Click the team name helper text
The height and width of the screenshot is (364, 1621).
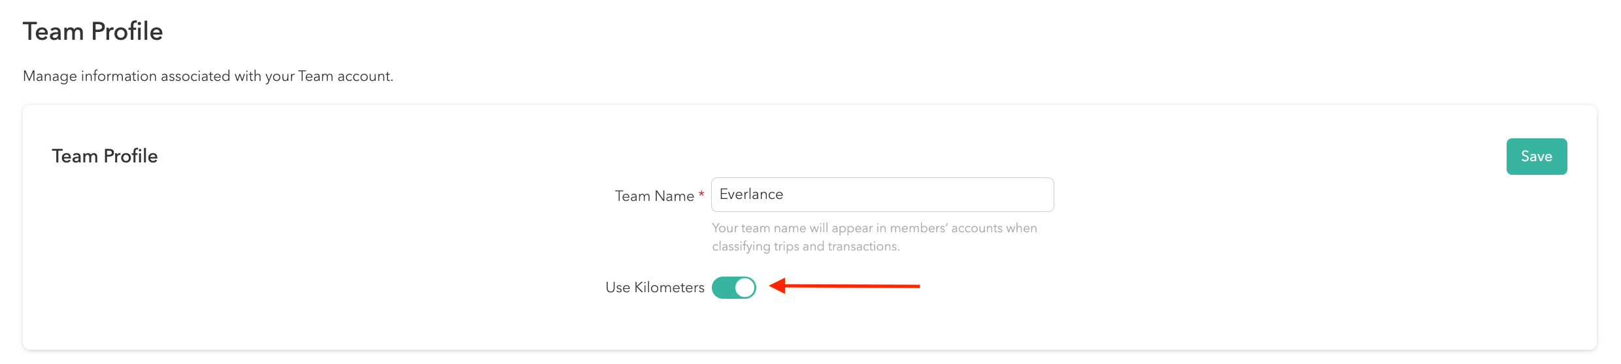point(874,228)
